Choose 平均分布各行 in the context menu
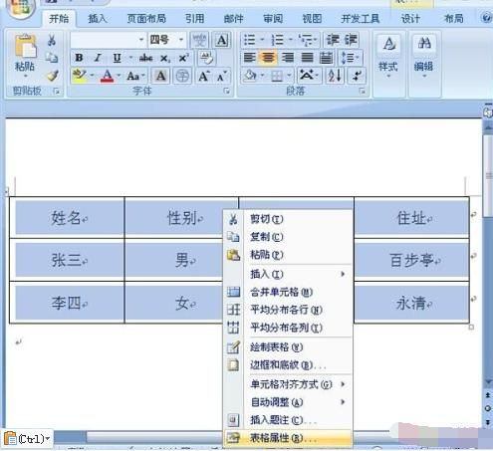Viewport: 493px width, 451px height. click(288, 310)
